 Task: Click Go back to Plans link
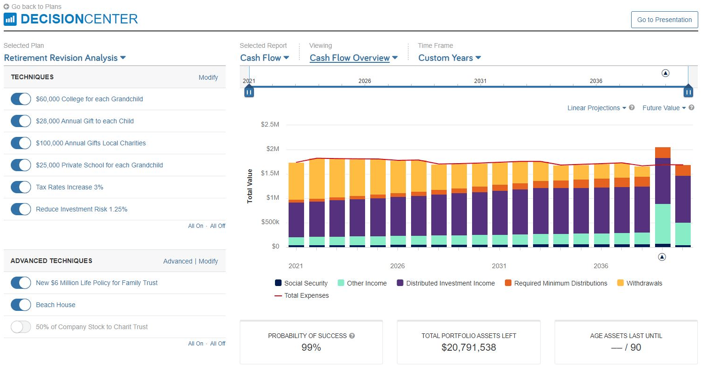(36, 7)
